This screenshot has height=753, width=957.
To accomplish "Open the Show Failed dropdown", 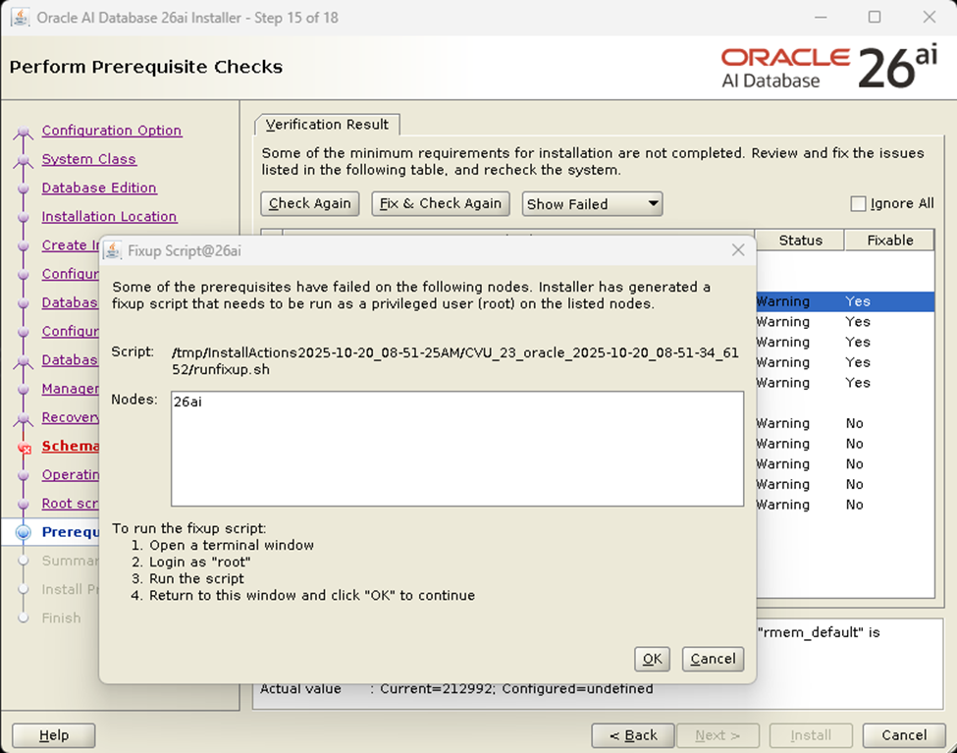I will pos(592,204).
